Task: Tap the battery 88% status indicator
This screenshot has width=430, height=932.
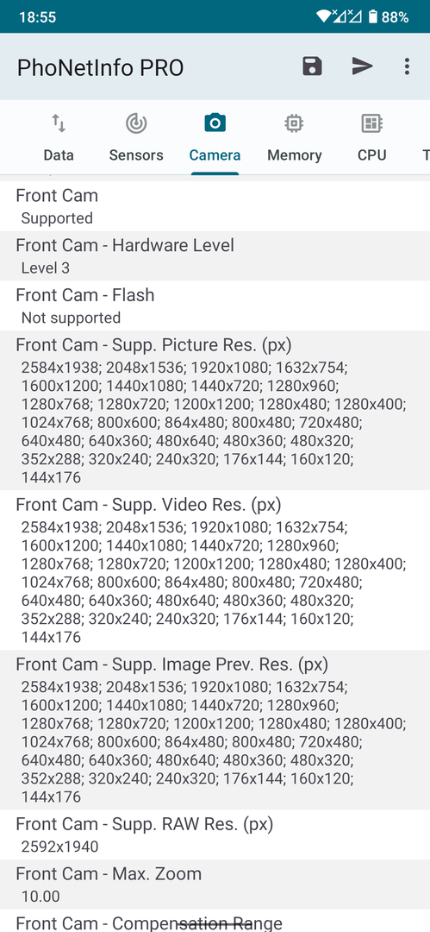Action: pyautogui.click(x=389, y=16)
